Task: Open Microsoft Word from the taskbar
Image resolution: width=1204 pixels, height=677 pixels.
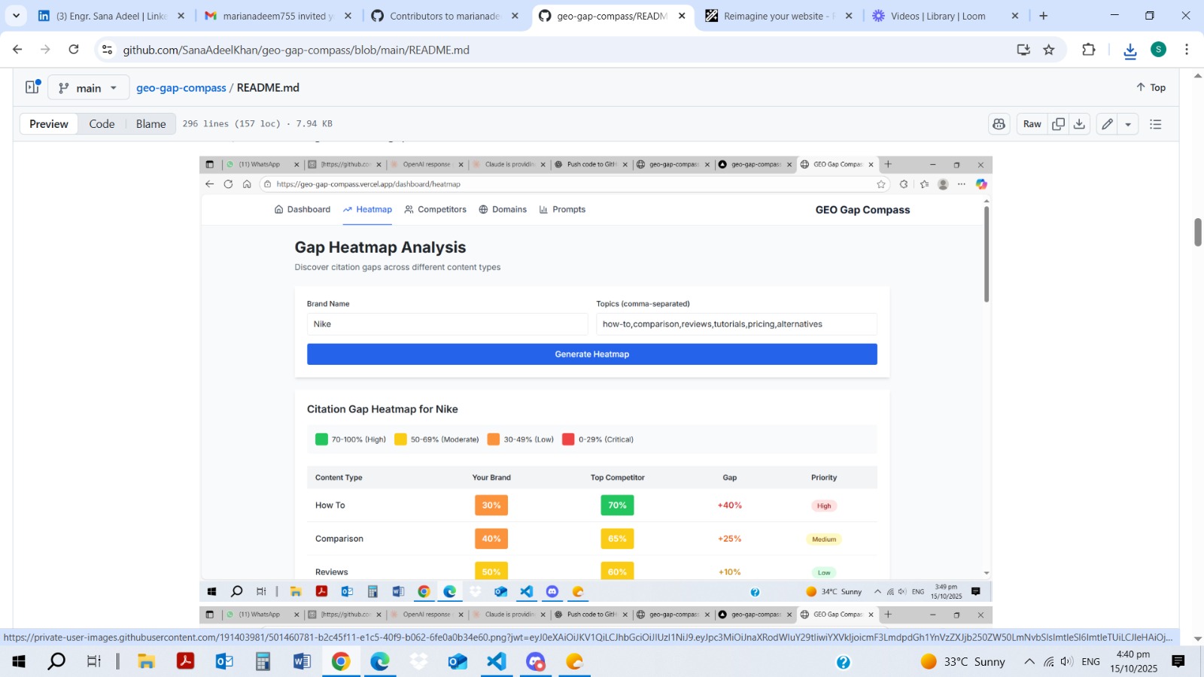Action: tap(302, 661)
